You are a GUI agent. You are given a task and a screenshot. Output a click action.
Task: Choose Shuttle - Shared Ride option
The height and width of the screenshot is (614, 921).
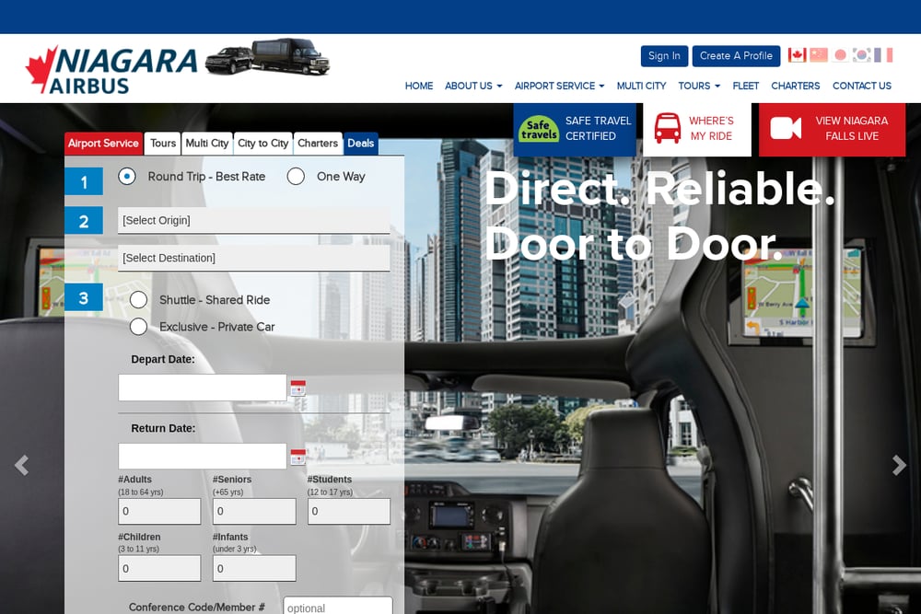tap(139, 299)
